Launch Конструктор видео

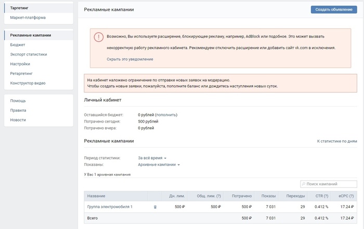(x=28, y=83)
